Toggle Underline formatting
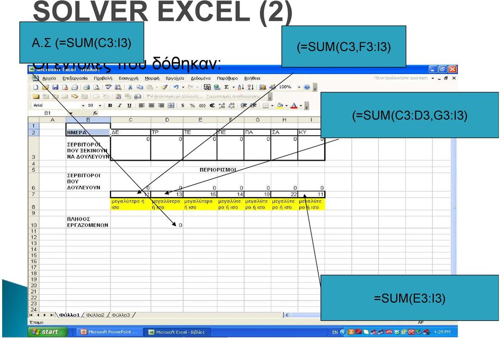Screen dimensions: 501x338 (129, 105)
